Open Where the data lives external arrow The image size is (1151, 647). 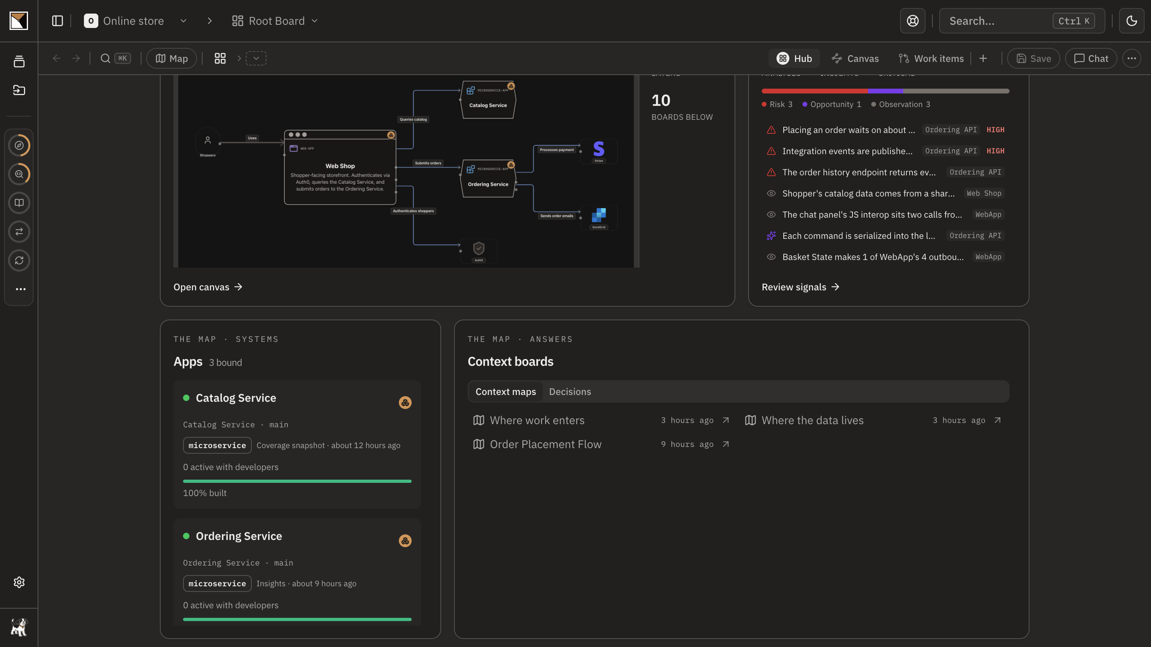(x=997, y=420)
